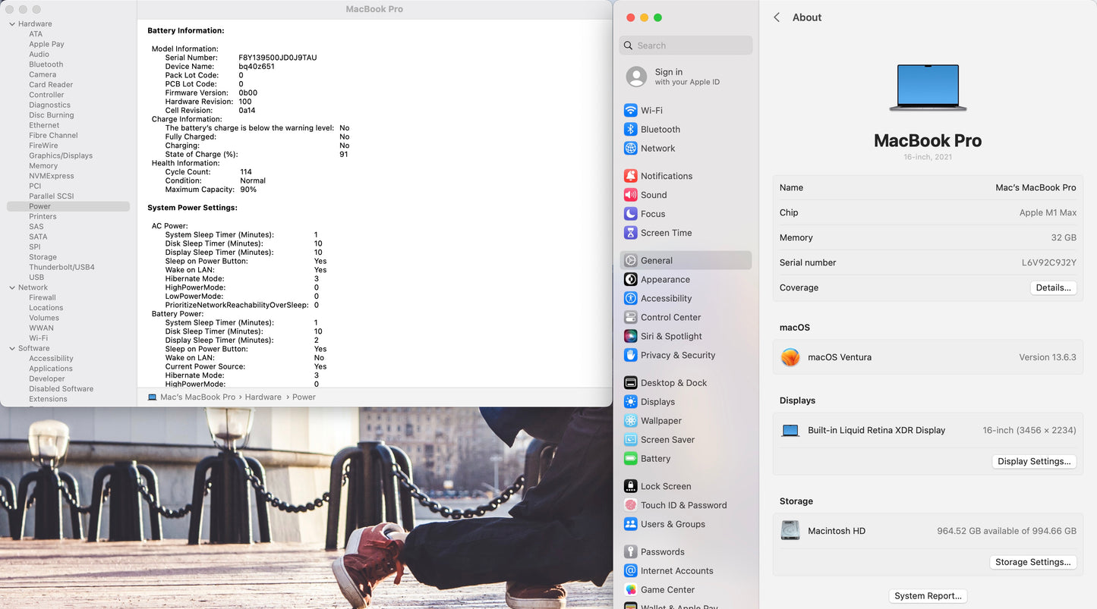
Task: Click the System Report button
Action: [928, 596]
